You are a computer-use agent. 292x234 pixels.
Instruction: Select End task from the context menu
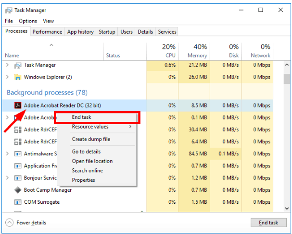point(82,117)
